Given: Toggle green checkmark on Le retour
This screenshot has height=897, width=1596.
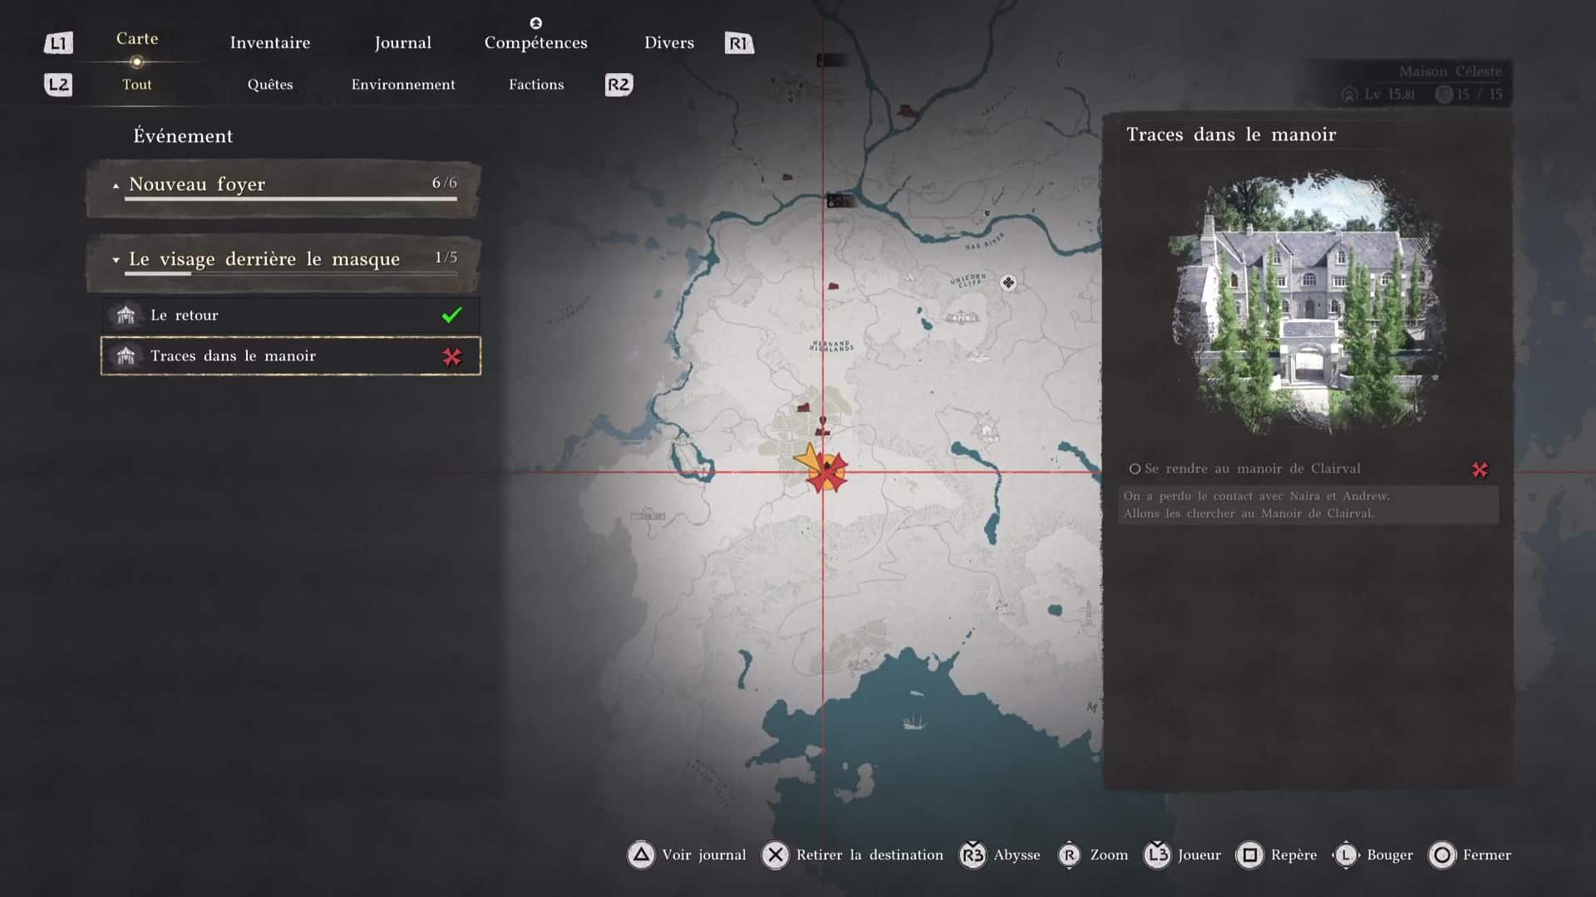Looking at the screenshot, I should coord(451,316).
